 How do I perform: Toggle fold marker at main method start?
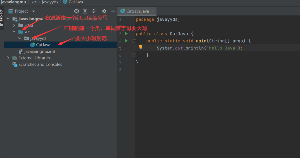click(x=134, y=41)
